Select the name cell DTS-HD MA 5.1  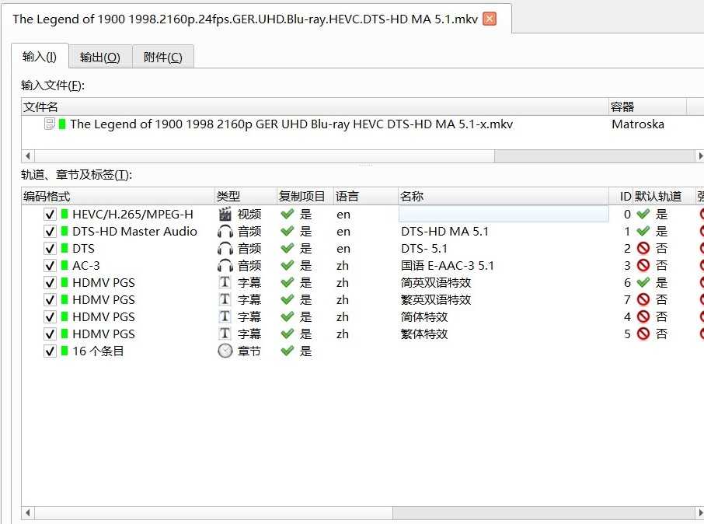point(444,232)
